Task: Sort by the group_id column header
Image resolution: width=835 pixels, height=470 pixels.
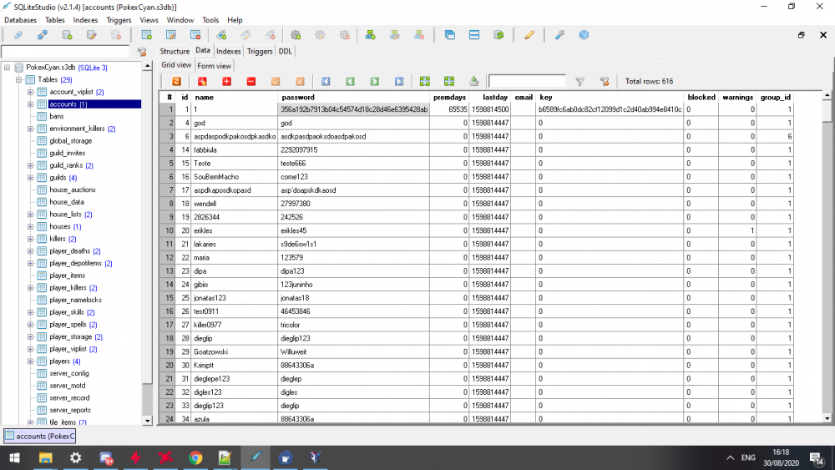Action: pos(776,98)
